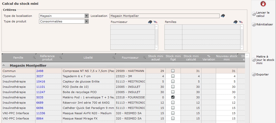276x123 pixels.
Task: Select the Tegaderm 6 x 7 cm cell
Action: click(x=88, y=76)
